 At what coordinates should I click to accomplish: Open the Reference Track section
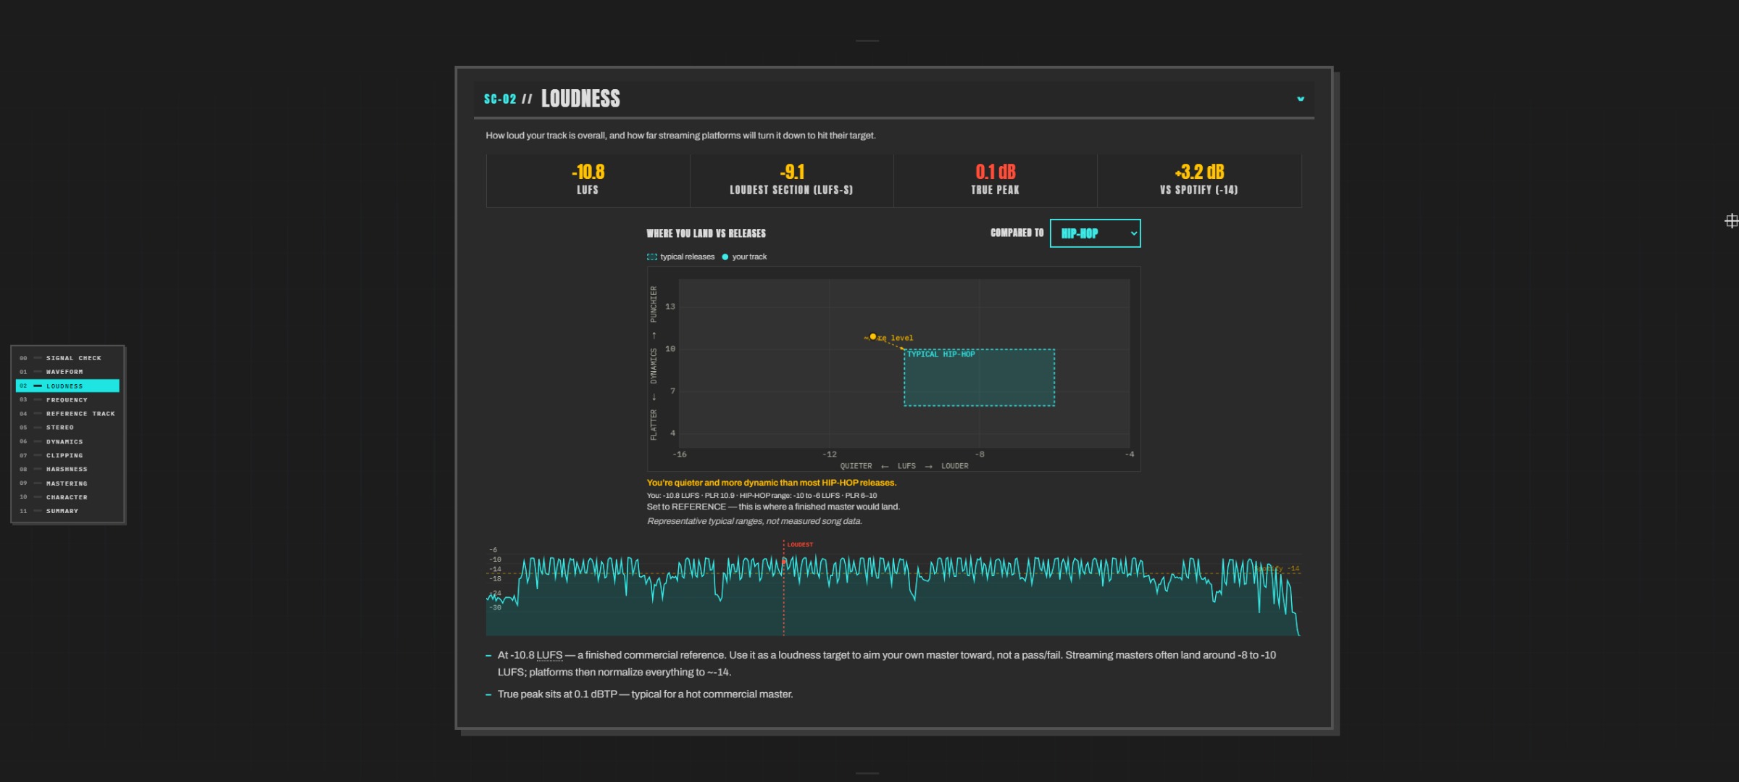click(67, 413)
